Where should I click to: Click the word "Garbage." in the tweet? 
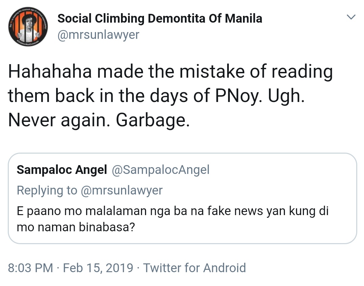(152, 121)
